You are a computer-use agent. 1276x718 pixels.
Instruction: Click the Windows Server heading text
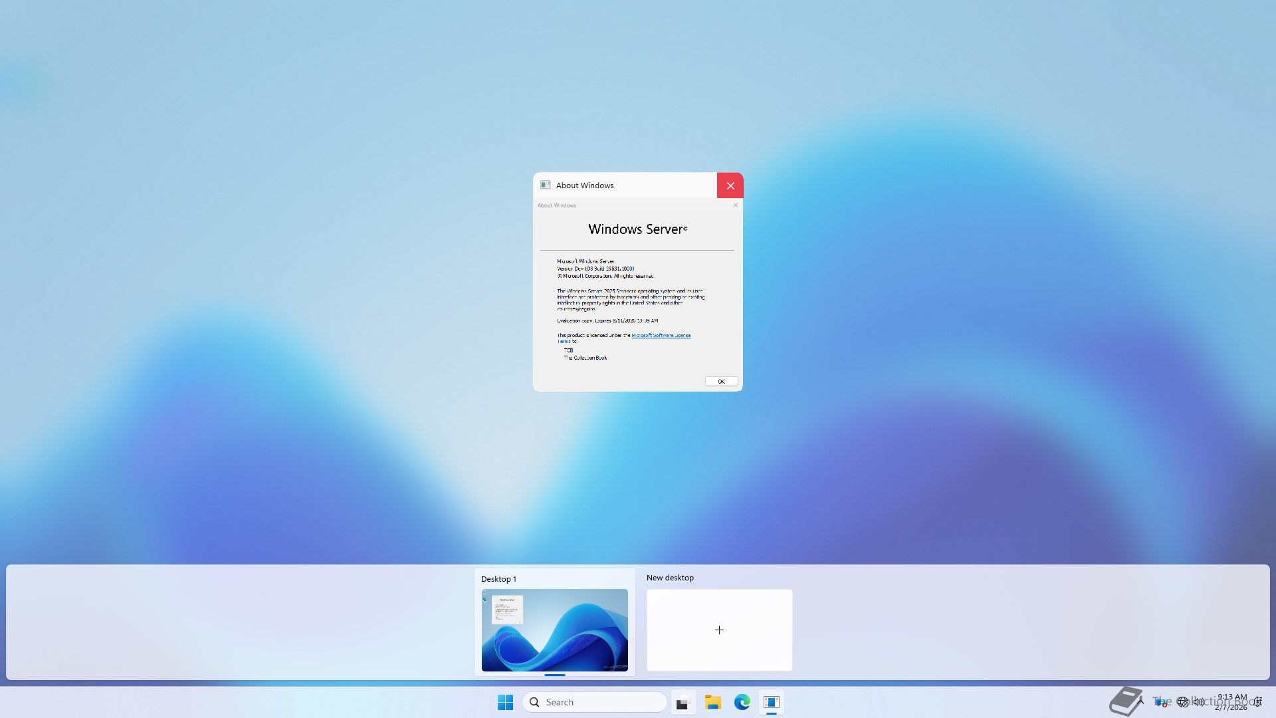(637, 229)
